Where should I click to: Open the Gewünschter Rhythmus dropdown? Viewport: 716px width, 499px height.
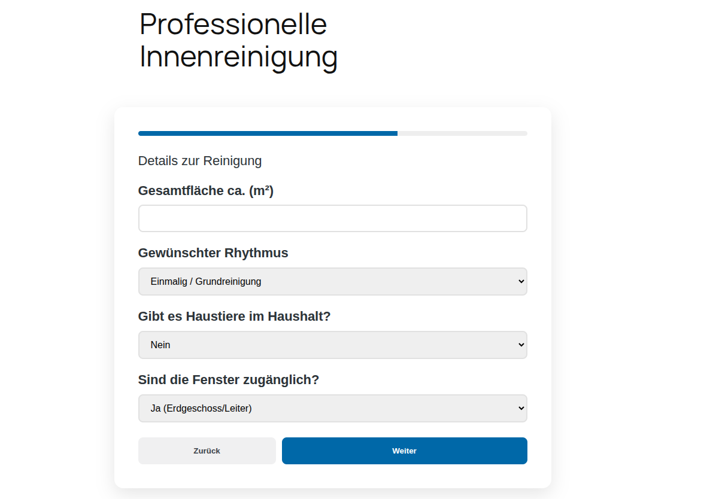[x=332, y=281]
